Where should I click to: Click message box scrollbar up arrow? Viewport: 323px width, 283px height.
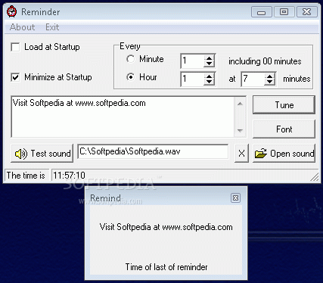pyautogui.click(x=240, y=104)
